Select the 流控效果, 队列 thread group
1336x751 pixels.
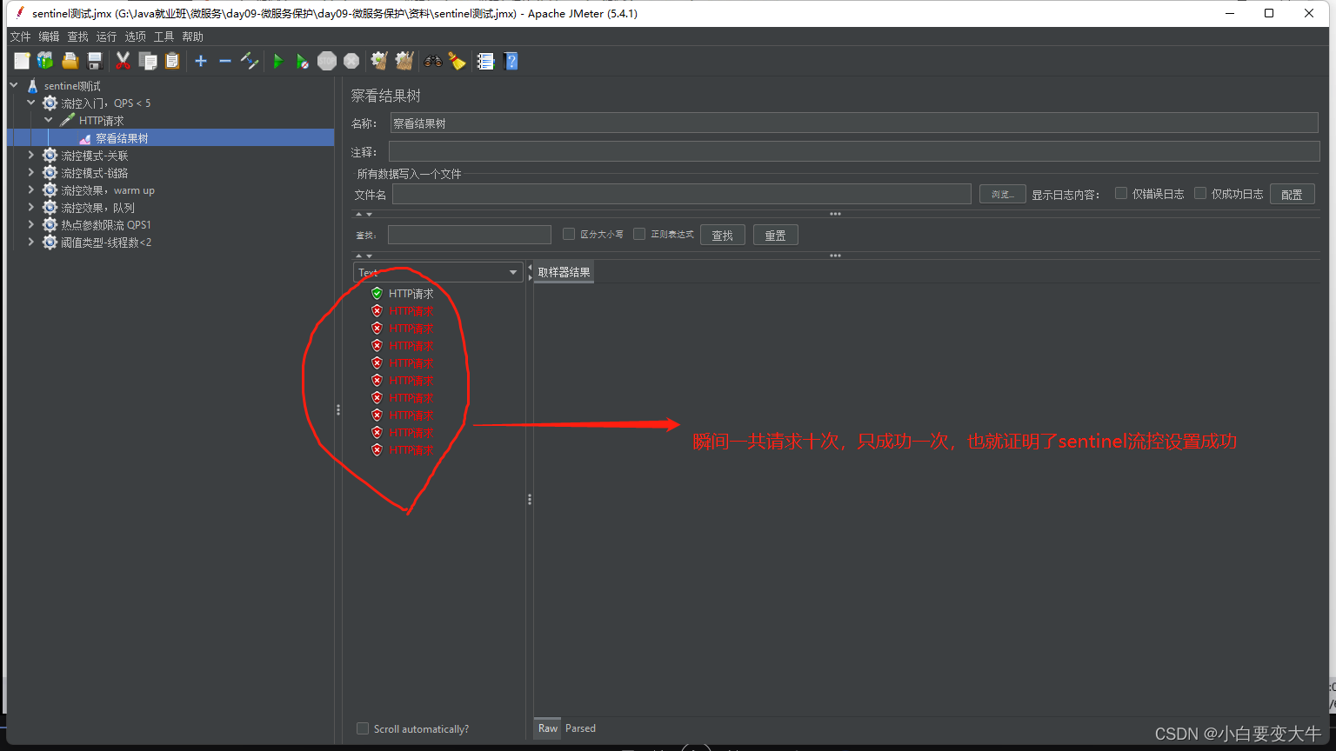tap(97, 208)
